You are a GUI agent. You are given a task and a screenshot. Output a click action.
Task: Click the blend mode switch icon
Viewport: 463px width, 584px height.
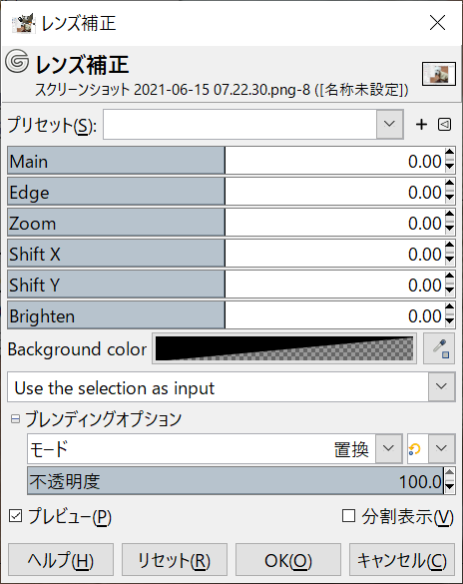coord(416,448)
